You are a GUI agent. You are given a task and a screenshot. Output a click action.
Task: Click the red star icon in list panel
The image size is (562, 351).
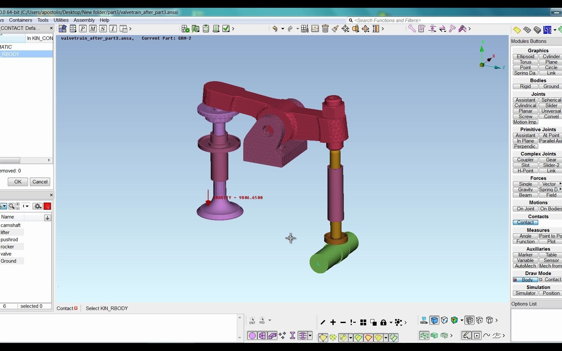point(47,206)
